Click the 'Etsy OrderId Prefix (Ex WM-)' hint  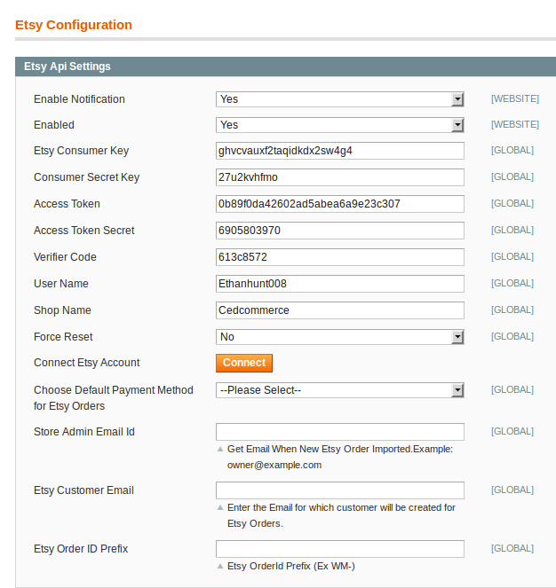click(291, 566)
